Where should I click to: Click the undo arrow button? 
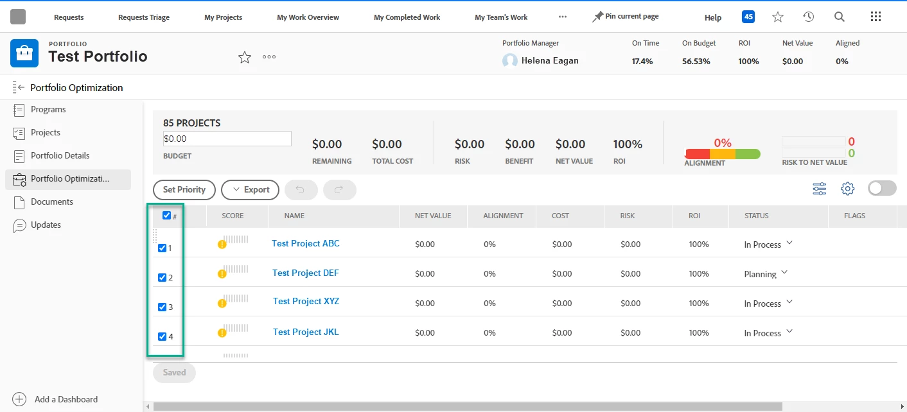[301, 190]
